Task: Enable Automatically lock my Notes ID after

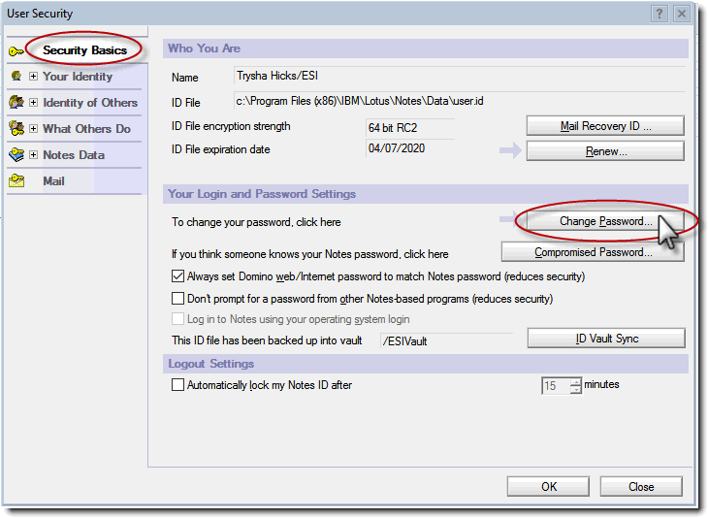Action: [x=177, y=385]
